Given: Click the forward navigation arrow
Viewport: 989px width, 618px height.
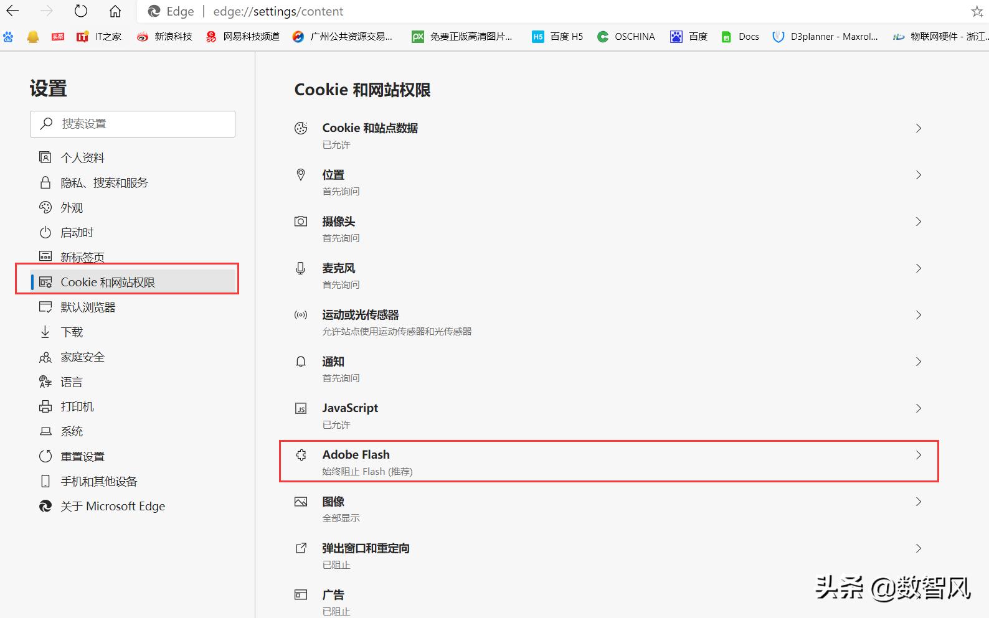Looking at the screenshot, I should point(47,11).
